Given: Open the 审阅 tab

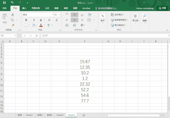Looking at the screenshot, I should (x=66, y=8).
